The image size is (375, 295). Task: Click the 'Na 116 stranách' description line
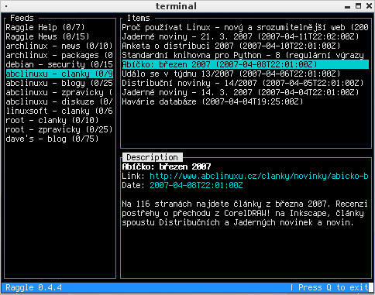click(245, 204)
